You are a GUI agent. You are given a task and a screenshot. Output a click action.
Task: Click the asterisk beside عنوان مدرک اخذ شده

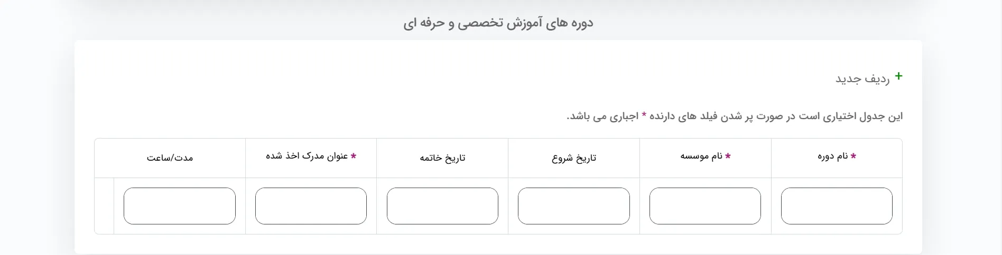(354, 156)
